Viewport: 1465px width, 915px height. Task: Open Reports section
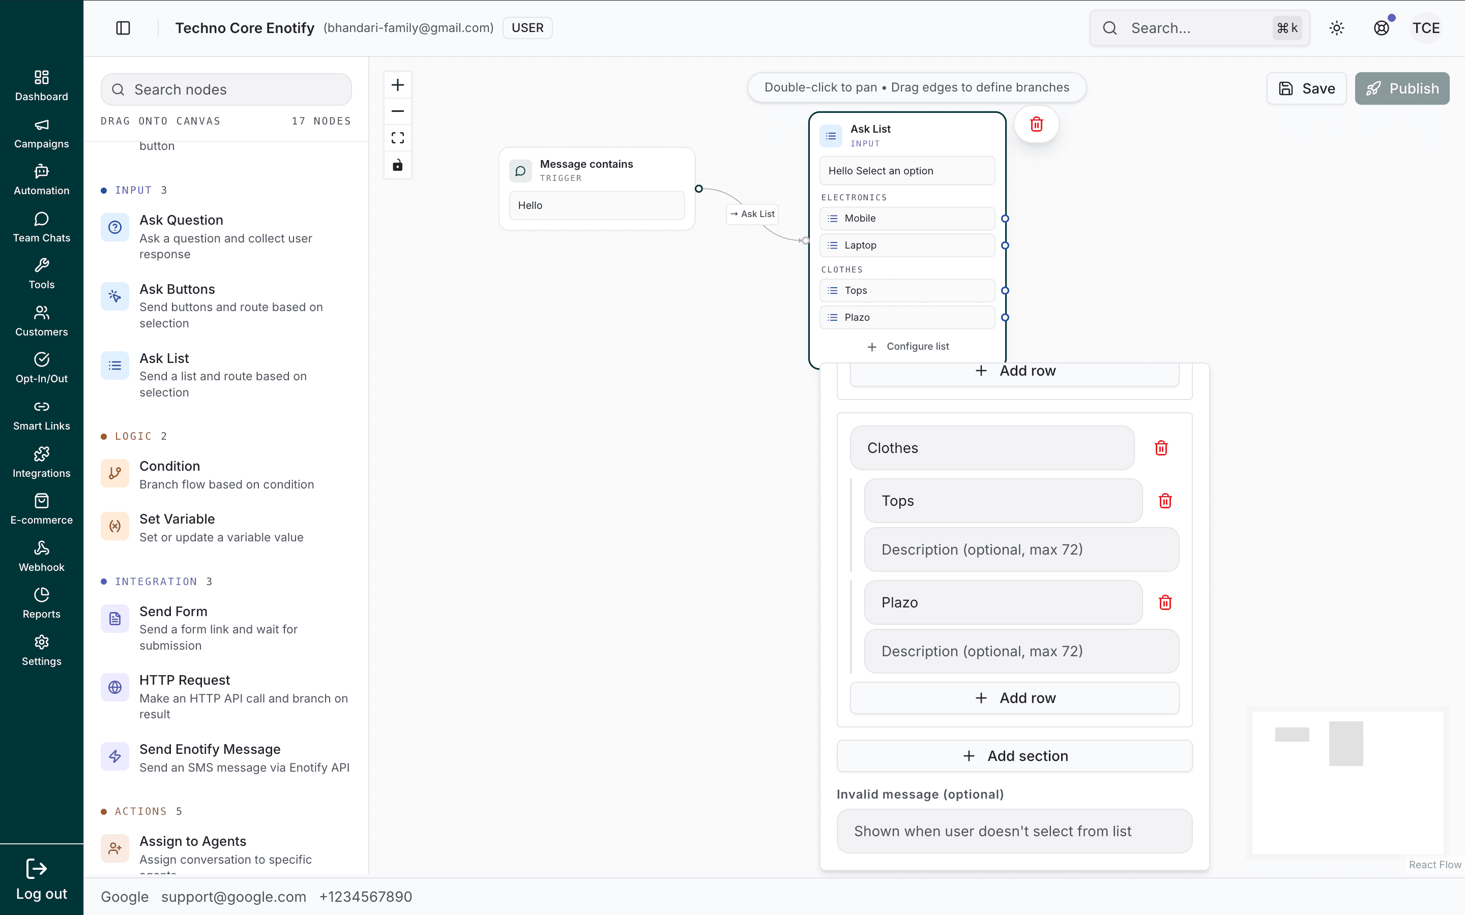point(41,603)
